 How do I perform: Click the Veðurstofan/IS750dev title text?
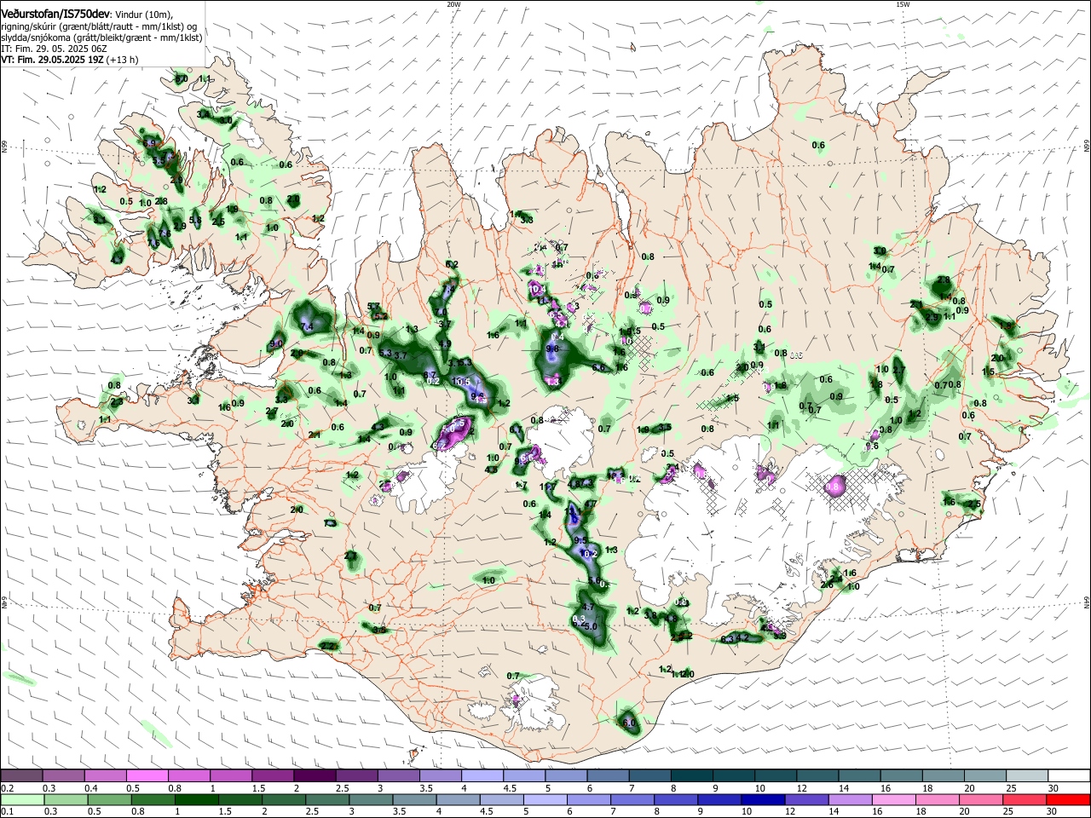[x=55, y=14]
